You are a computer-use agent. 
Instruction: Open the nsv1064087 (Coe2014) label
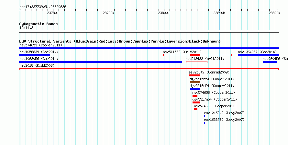(257, 52)
